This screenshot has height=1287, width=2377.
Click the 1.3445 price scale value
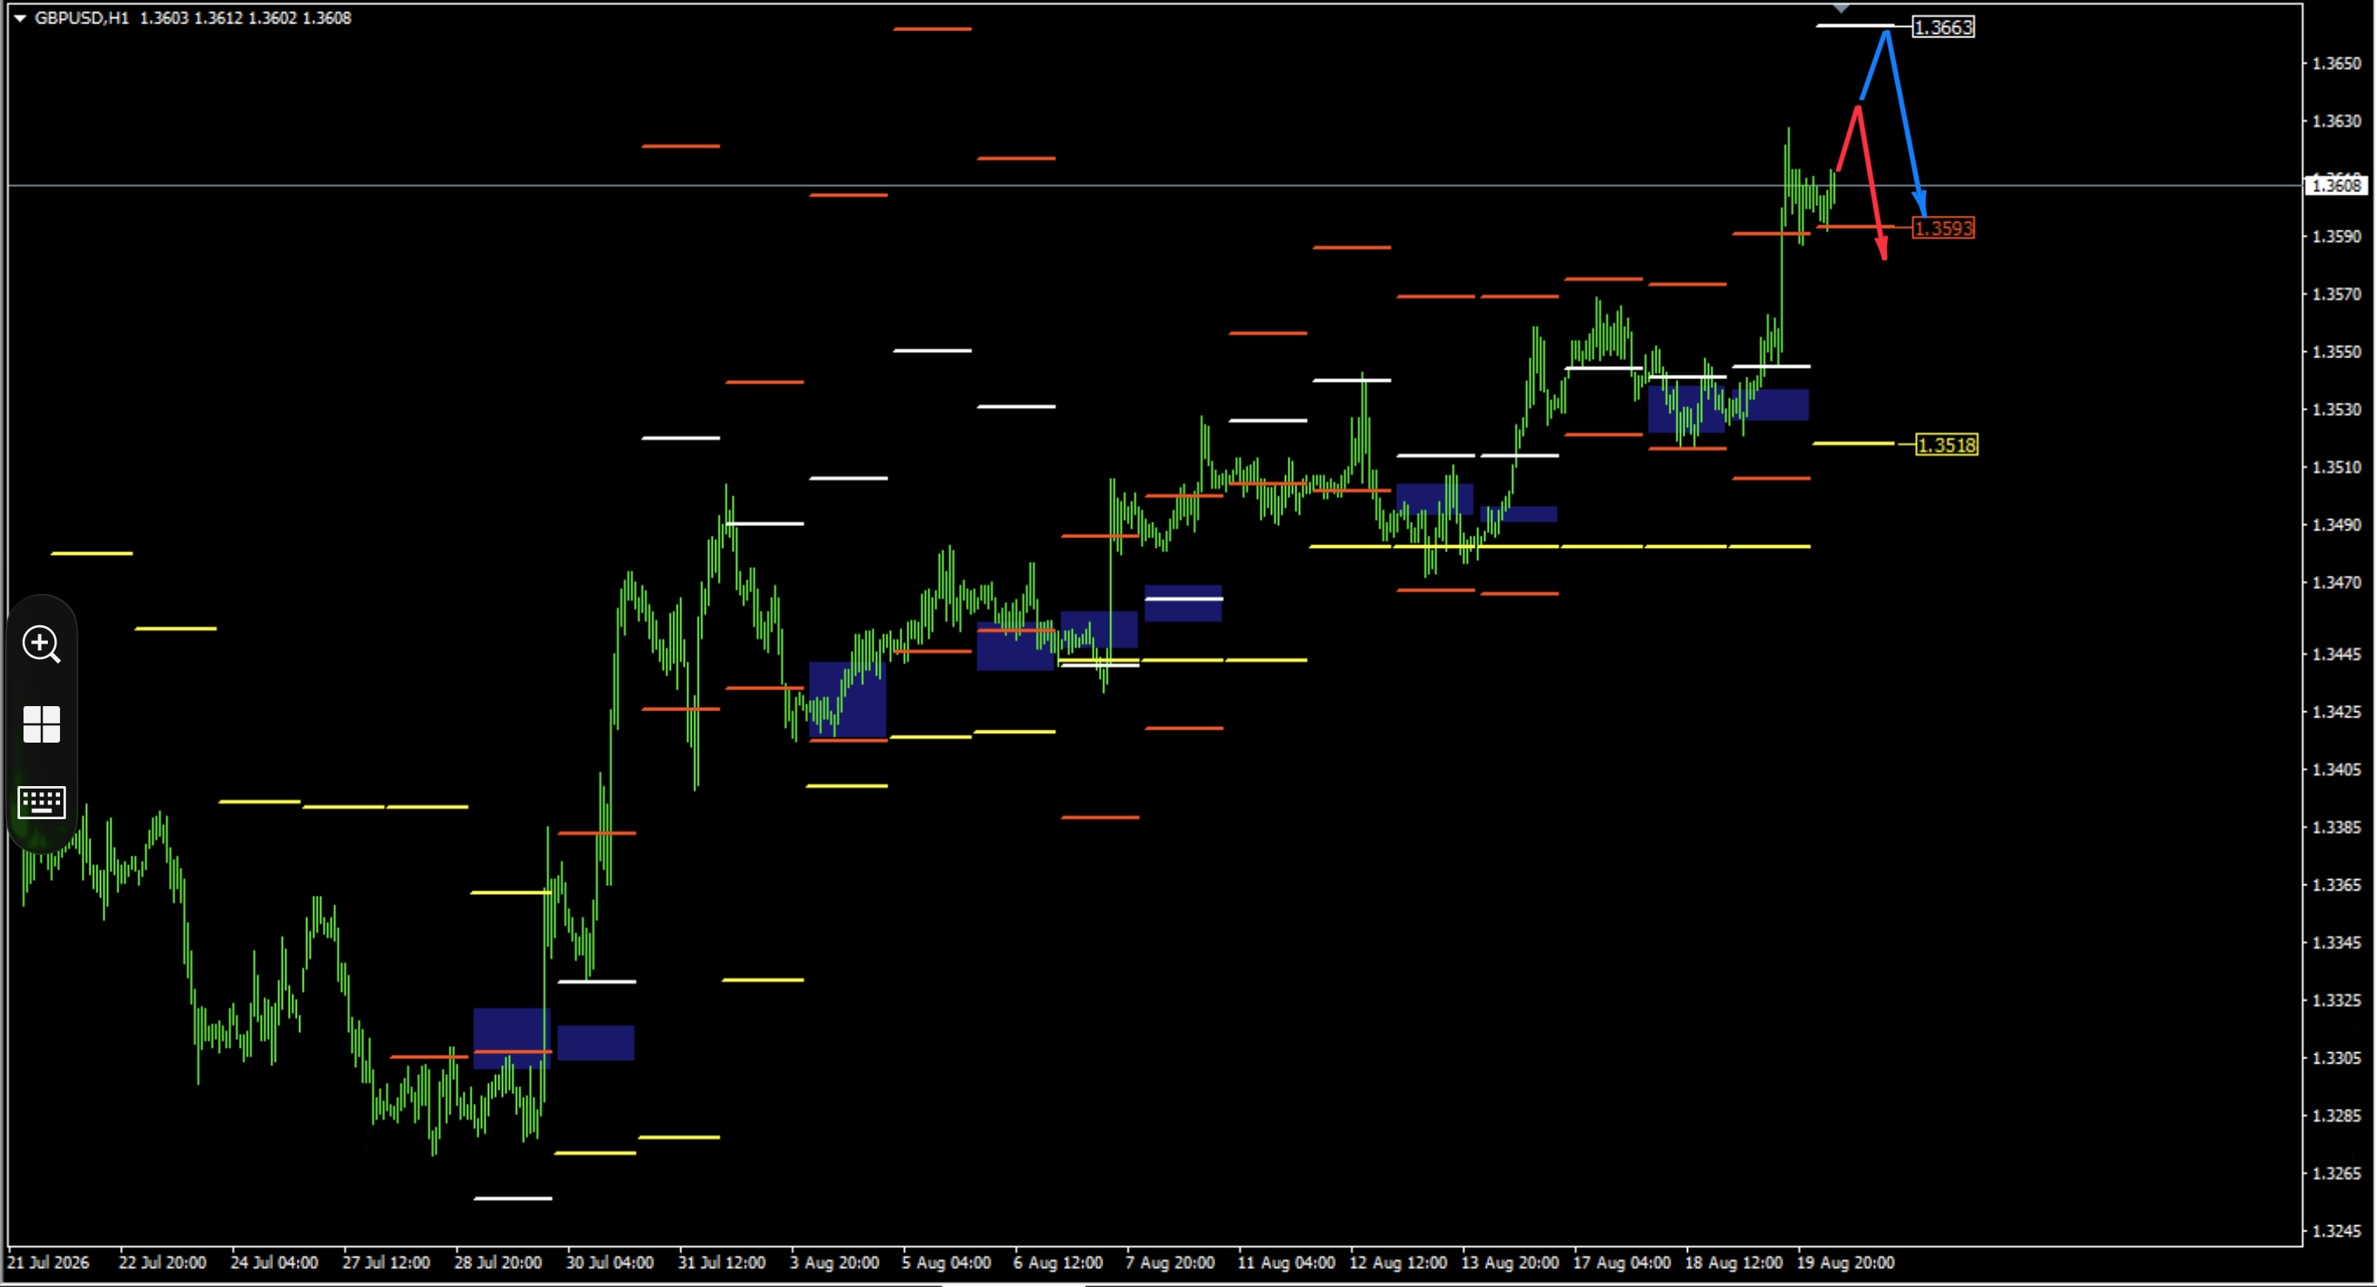tap(2337, 654)
